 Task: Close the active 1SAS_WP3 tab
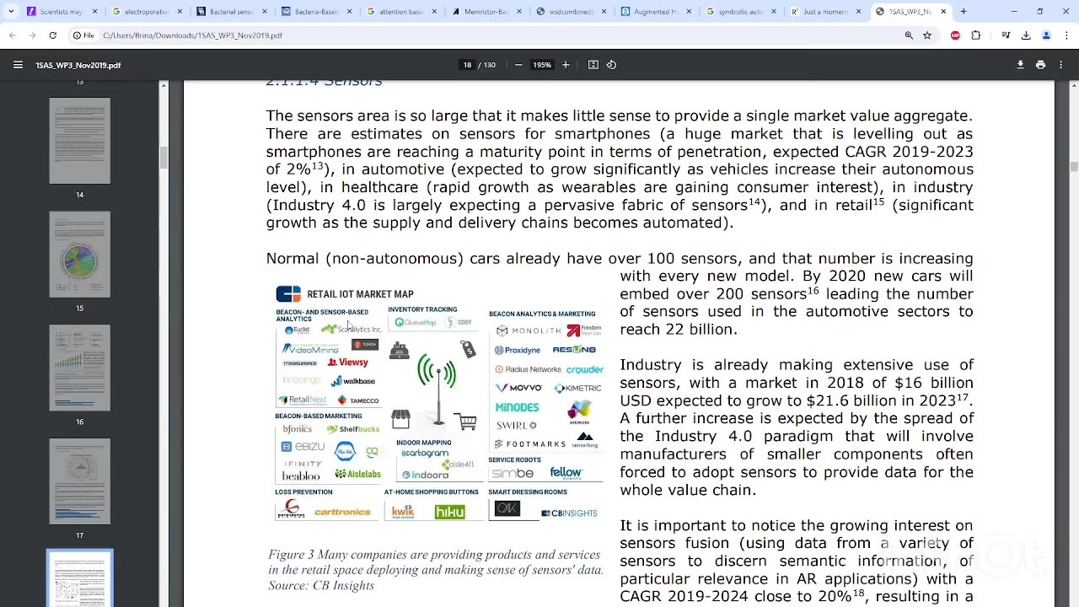(943, 12)
